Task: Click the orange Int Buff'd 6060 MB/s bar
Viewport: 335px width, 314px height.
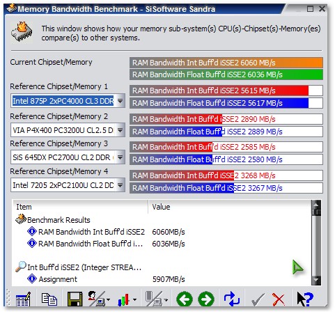Action: (x=226, y=63)
